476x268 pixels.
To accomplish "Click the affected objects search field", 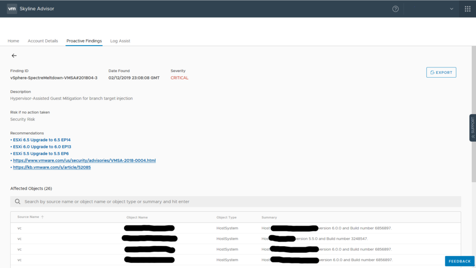I will click(236, 202).
